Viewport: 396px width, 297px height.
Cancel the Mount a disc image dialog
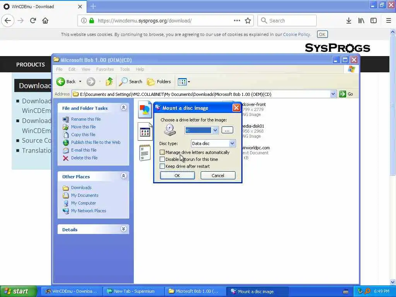[218, 176]
